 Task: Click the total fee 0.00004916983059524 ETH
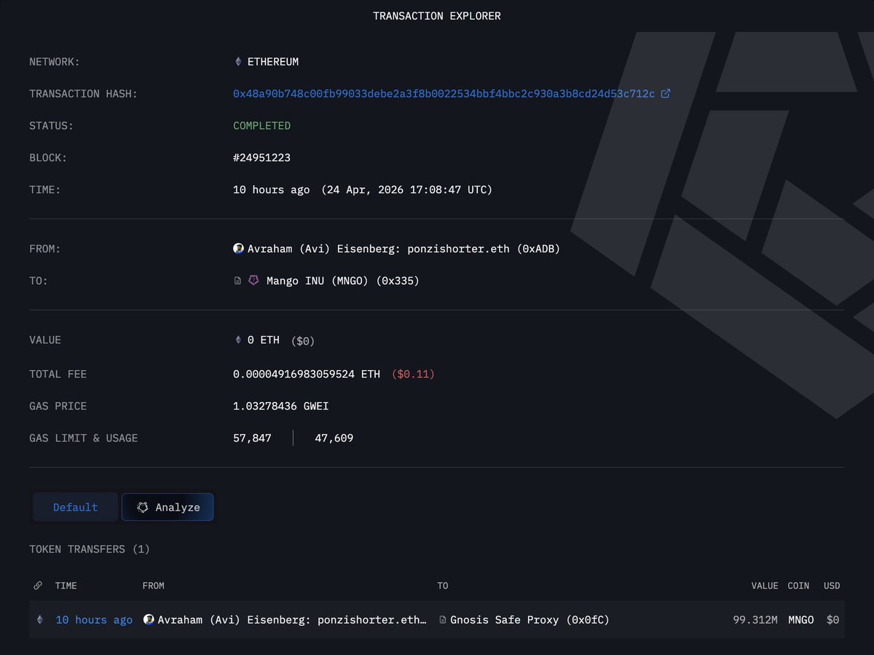(307, 374)
